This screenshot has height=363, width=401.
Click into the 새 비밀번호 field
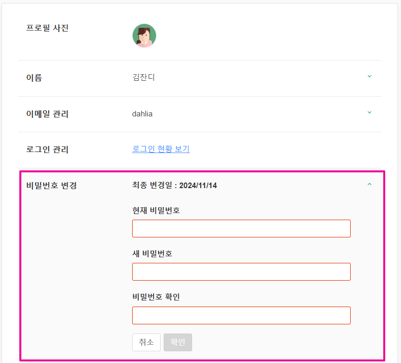point(241,271)
